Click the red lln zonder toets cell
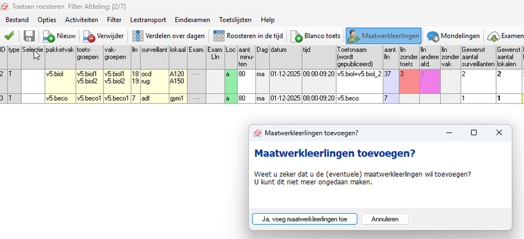Viewport: 524px width, 239px height. pos(409,81)
